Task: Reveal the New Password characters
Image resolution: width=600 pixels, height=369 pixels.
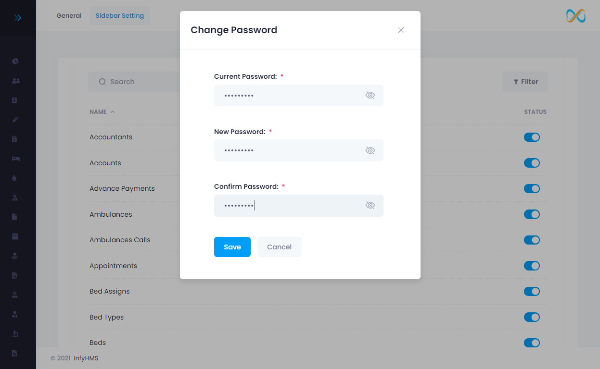Action: pyautogui.click(x=370, y=150)
